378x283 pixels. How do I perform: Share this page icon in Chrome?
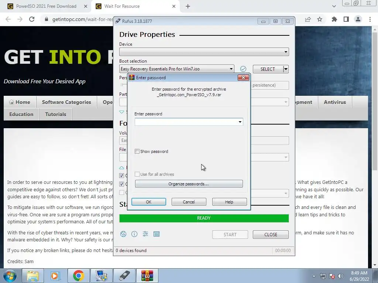(308, 19)
